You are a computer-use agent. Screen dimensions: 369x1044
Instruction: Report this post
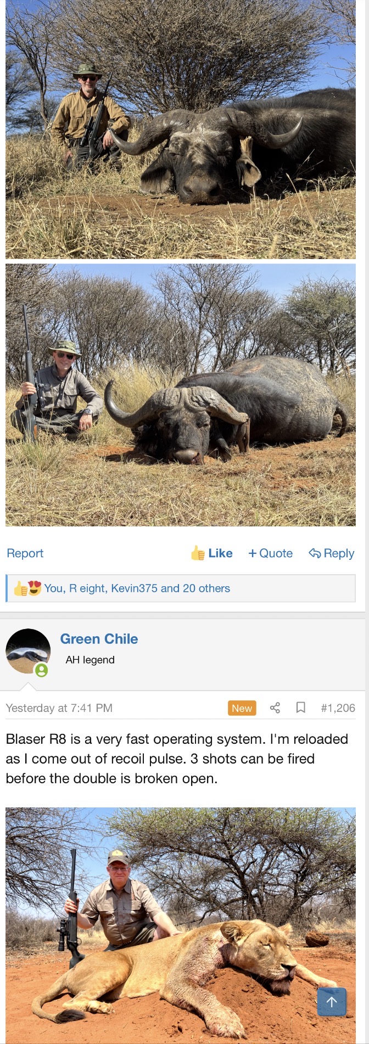(25, 553)
